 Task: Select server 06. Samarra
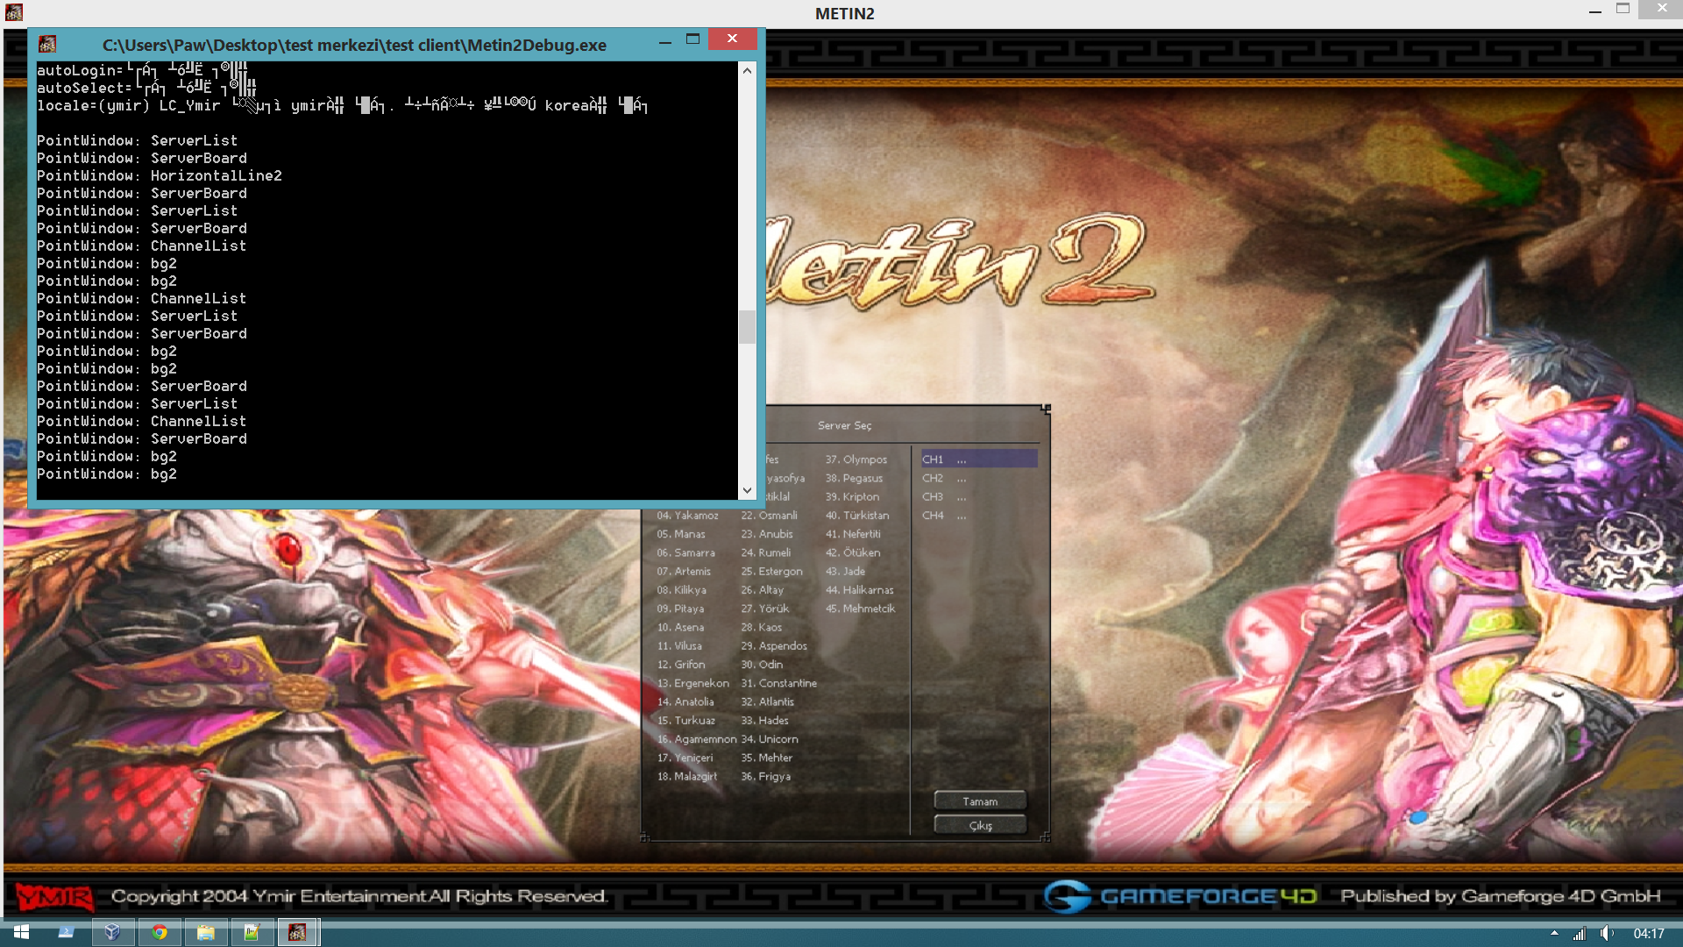click(x=686, y=552)
